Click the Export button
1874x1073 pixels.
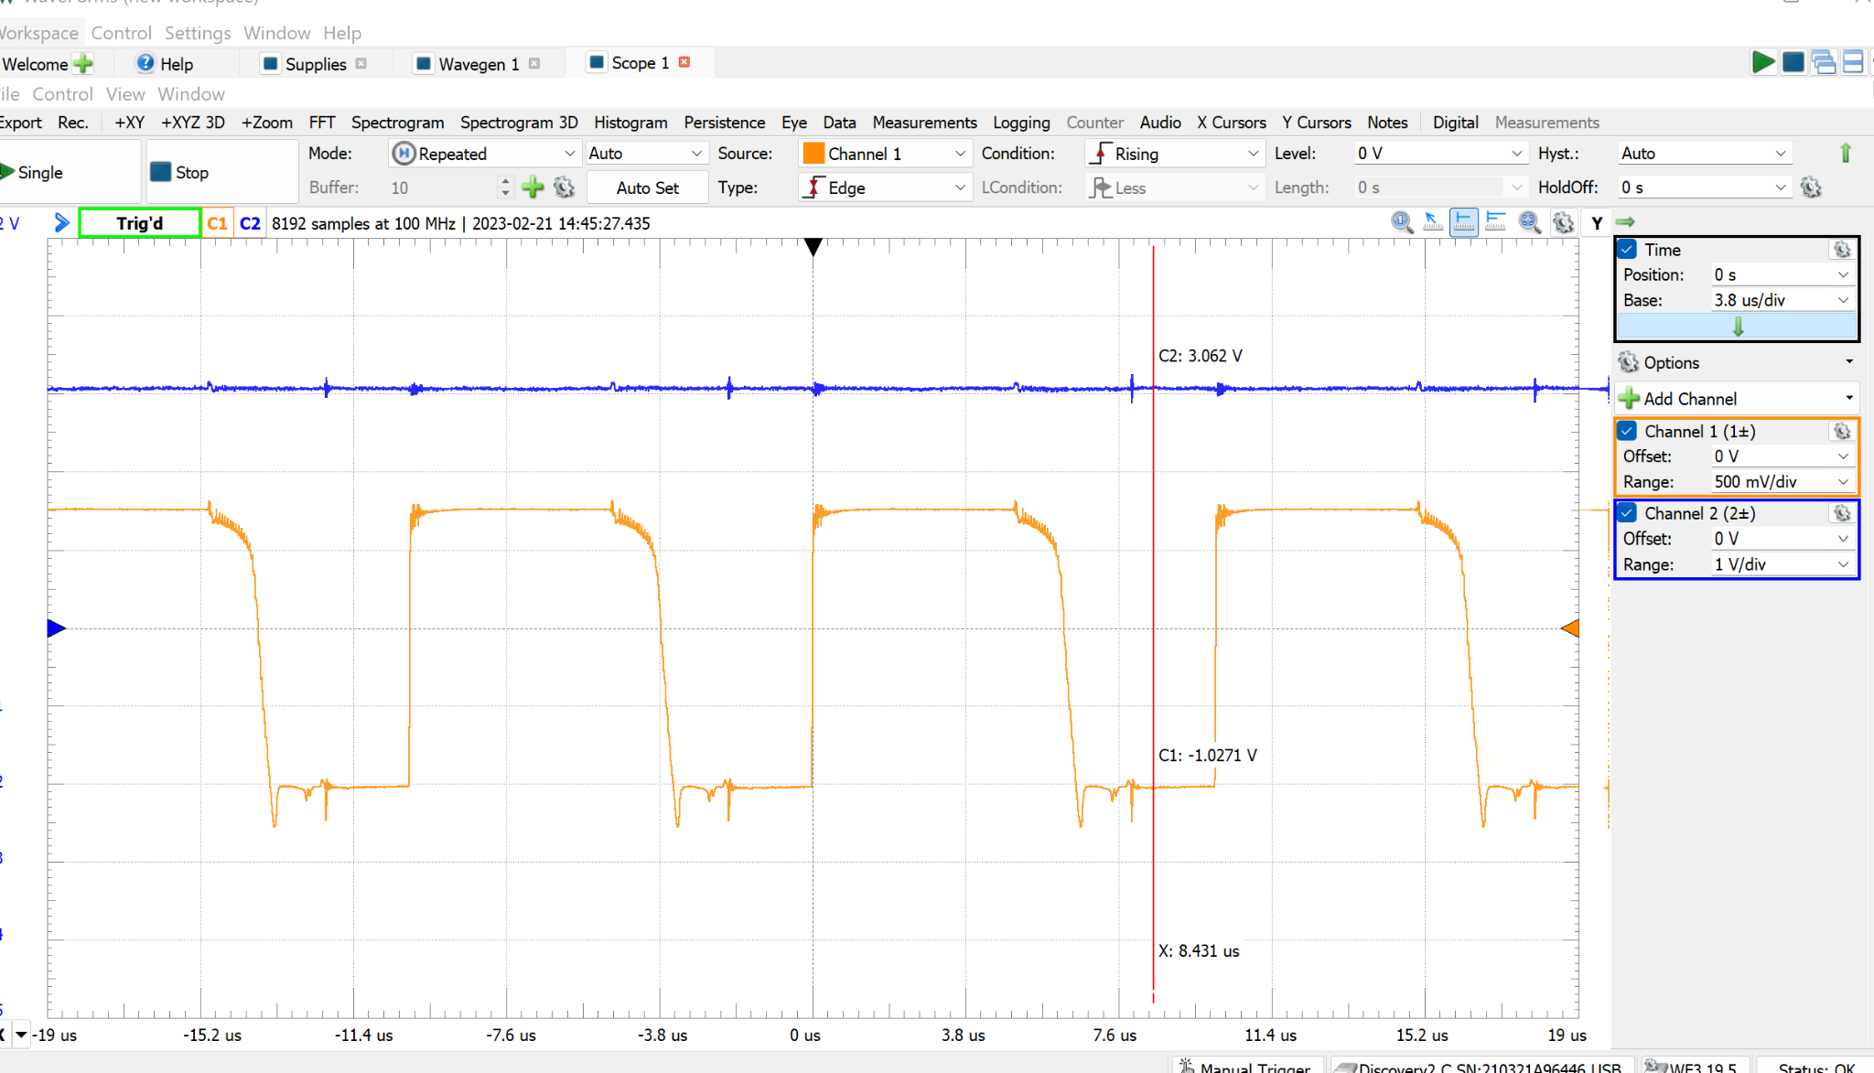pyautogui.click(x=20, y=123)
